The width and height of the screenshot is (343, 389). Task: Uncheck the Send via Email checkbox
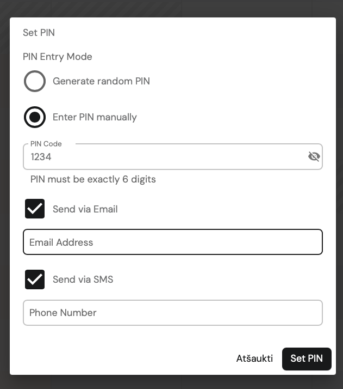pos(35,209)
